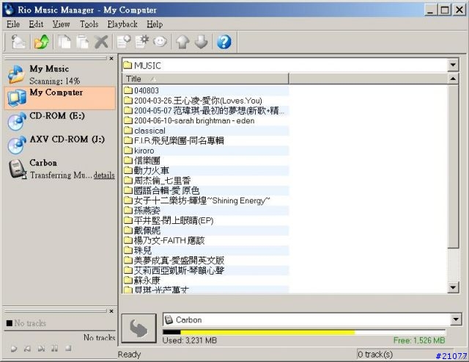Image resolution: width=469 pixels, height=362 pixels.
Task: Click the scrollbar down arrow
Action: click(x=453, y=287)
